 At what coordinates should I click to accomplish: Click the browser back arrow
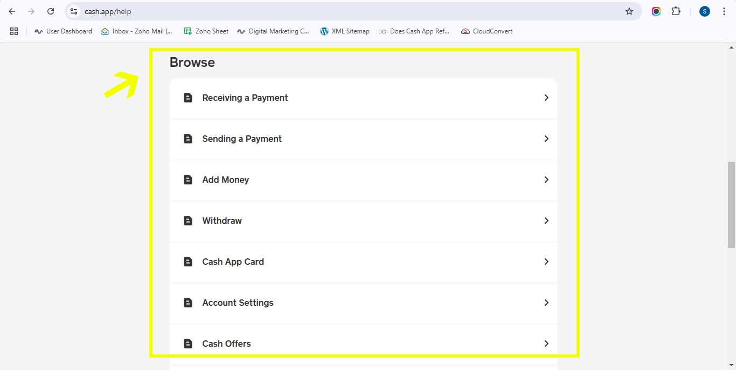point(12,11)
